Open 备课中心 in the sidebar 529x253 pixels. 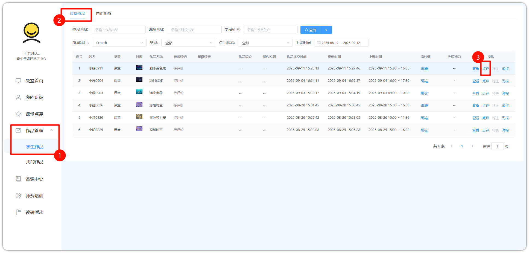coord(34,179)
